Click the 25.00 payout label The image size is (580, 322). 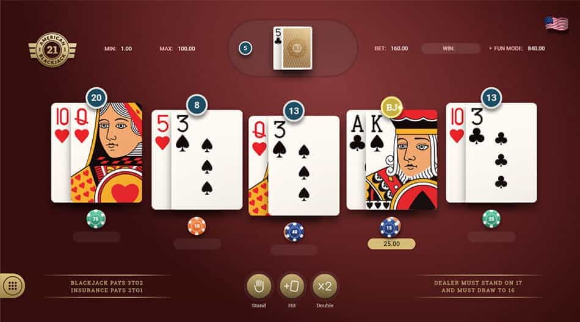pyautogui.click(x=391, y=244)
